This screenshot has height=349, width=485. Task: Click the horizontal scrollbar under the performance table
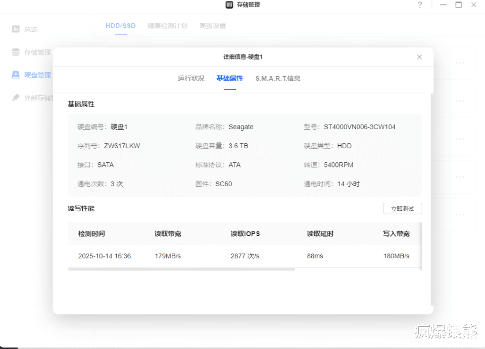click(181, 269)
